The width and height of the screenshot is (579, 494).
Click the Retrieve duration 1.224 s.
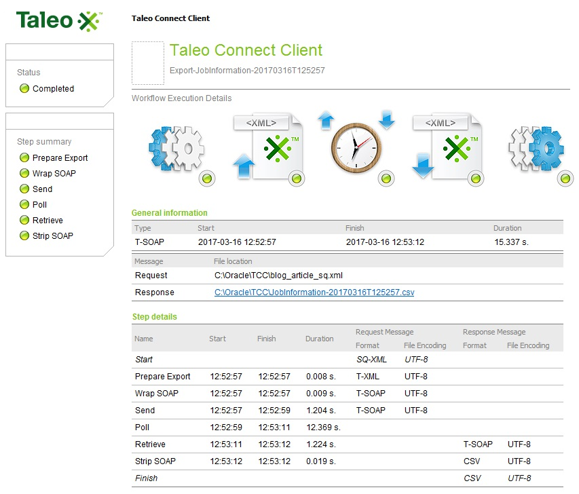[321, 444]
